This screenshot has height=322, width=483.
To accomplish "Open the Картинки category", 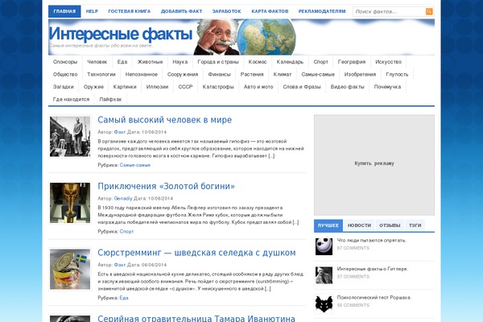I will pos(125,87).
